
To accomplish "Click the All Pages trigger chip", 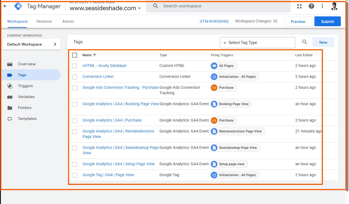I will pos(224,66).
